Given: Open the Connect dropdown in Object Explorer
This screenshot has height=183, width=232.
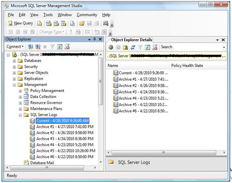Looking at the screenshot, I should click(15, 47).
